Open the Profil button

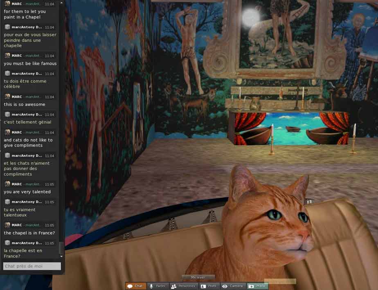pyautogui.click(x=209, y=286)
